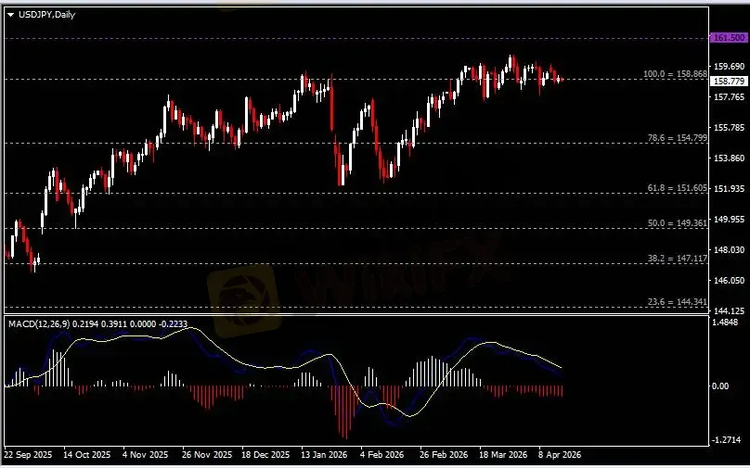
Task: Click the 159.690 tick on price axis
Action: (727, 67)
